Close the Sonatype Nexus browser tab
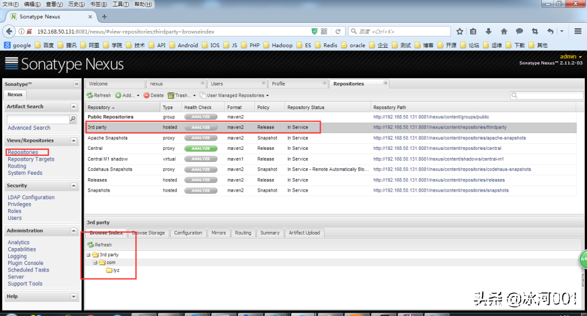 click(90, 17)
